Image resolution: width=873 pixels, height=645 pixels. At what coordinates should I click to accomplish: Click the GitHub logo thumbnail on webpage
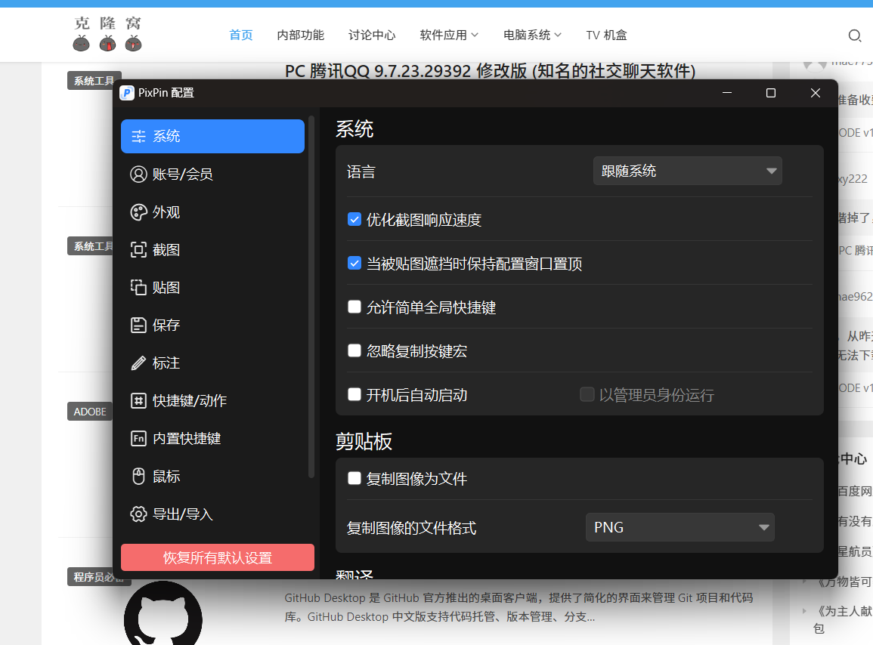[x=163, y=613]
